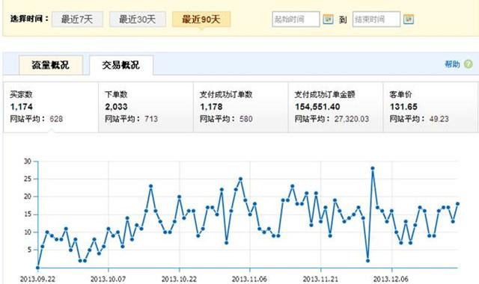Click the 网站平均 49.23 text
The height and width of the screenshot is (284, 479).
[419, 119]
